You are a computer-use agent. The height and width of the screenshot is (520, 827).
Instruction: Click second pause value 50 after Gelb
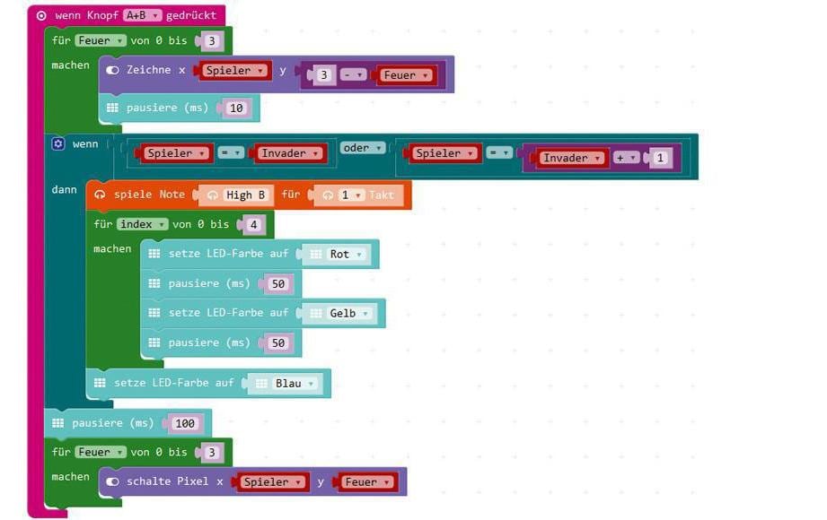(x=278, y=343)
